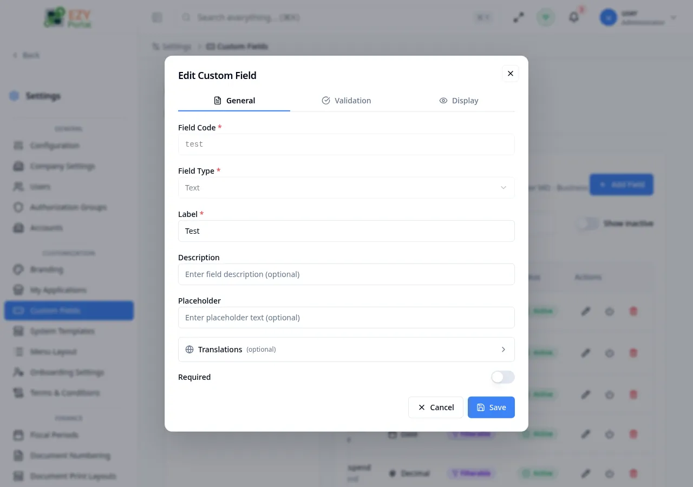Deactivate the Decimal field row
This screenshot has width=693, height=487.
point(609,473)
